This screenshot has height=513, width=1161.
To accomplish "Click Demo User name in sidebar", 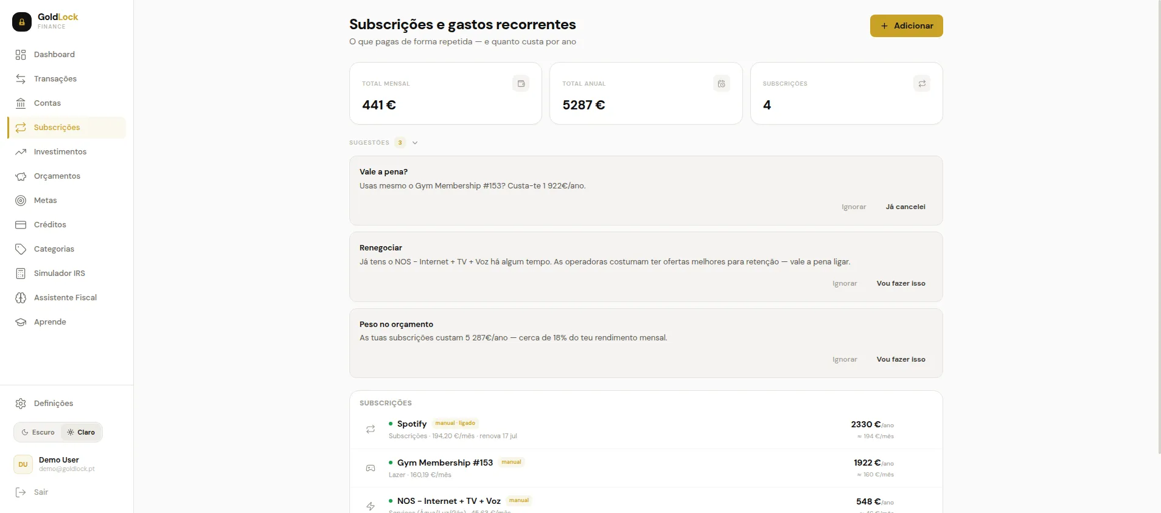I will point(58,460).
